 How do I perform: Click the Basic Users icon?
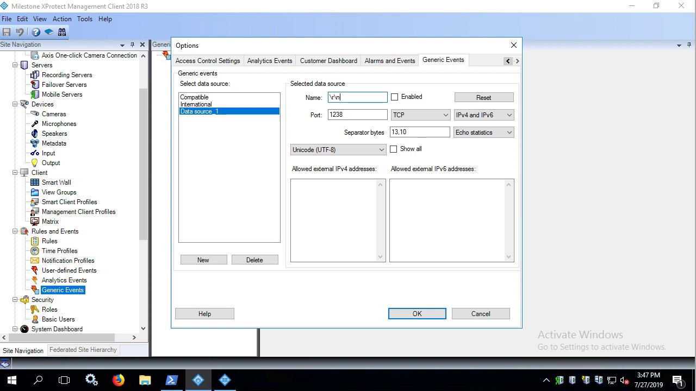pyautogui.click(x=35, y=319)
